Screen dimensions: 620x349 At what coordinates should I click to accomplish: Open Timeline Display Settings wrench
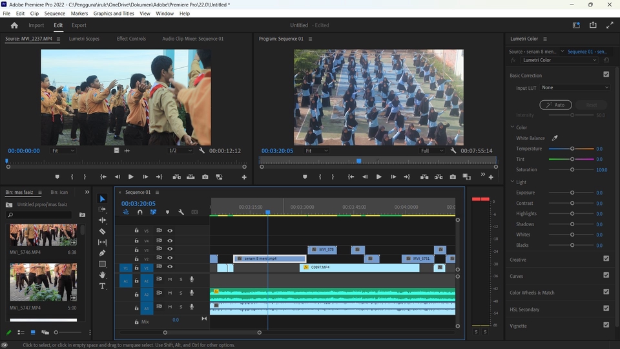[181, 212]
